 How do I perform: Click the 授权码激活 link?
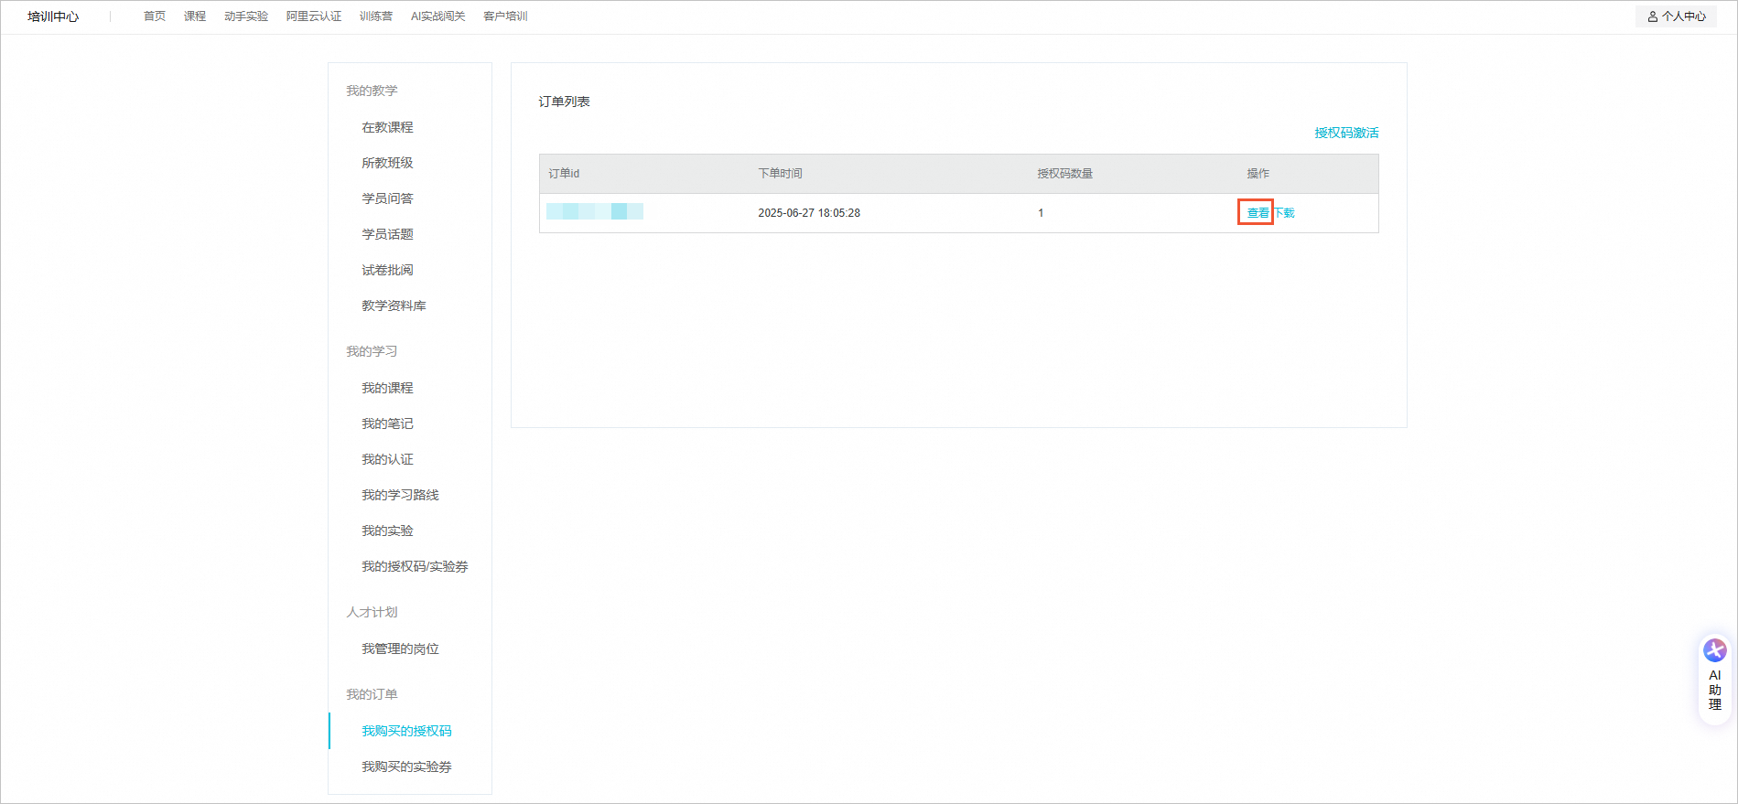click(1346, 133)
